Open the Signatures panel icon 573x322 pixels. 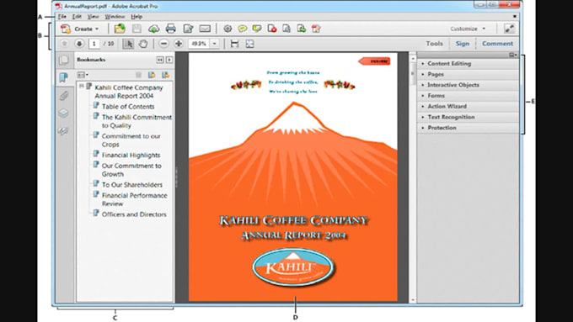coord(63,131)
